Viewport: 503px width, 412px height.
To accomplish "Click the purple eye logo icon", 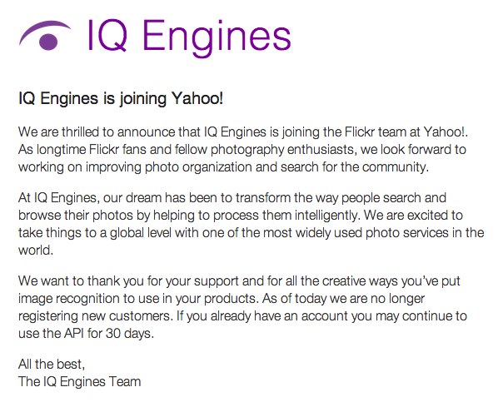I will pyautogui.click(x=47, y=36).
